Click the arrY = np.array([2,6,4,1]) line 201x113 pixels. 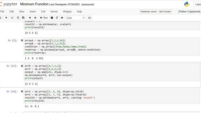click(x=43, y=69)
